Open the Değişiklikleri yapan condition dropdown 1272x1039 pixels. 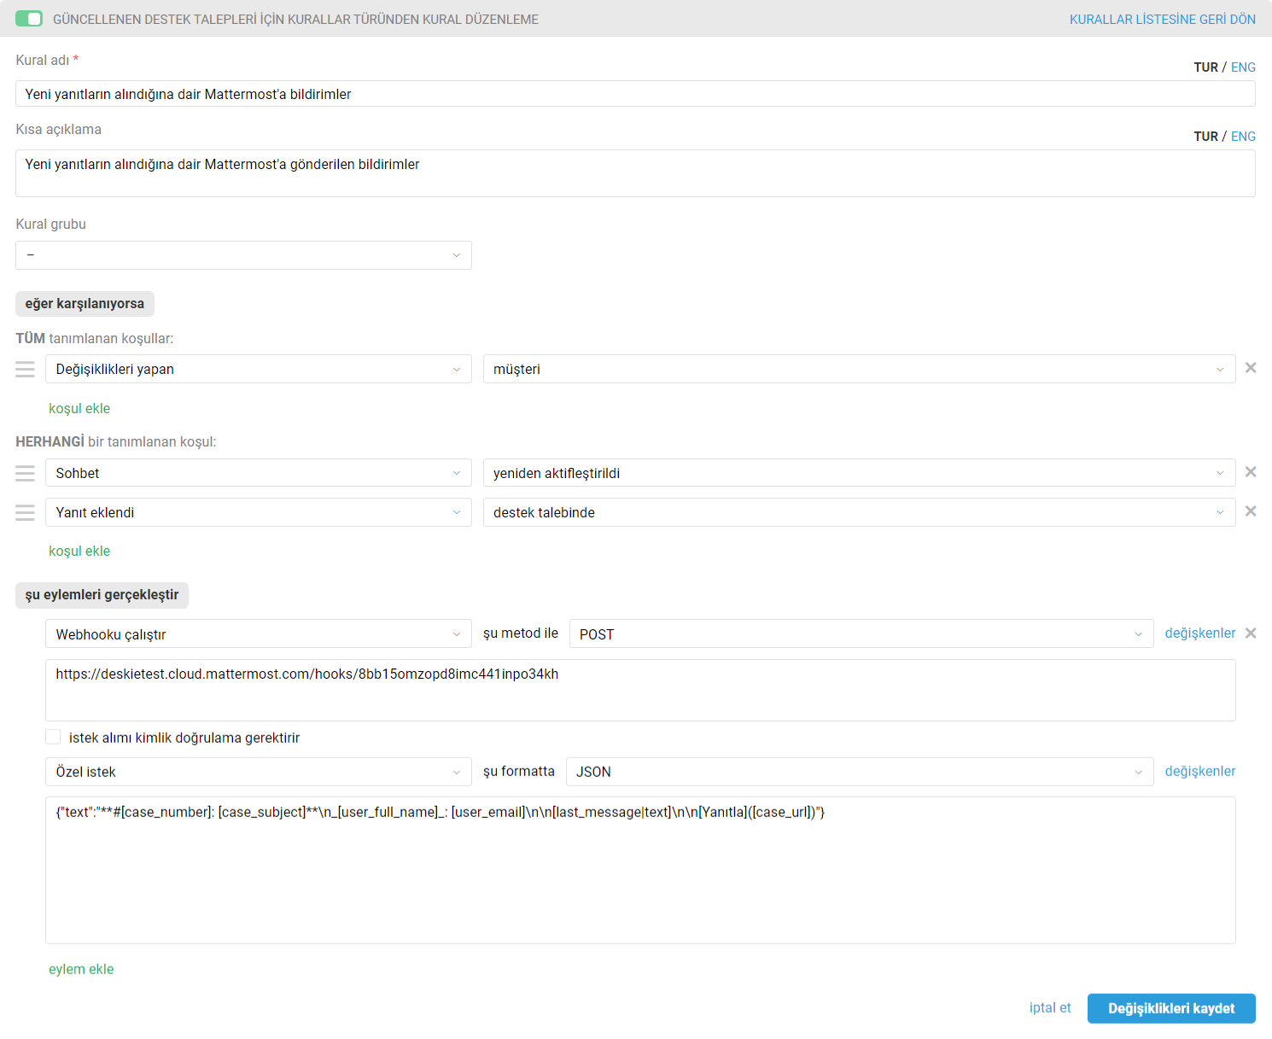click(259, 369)
